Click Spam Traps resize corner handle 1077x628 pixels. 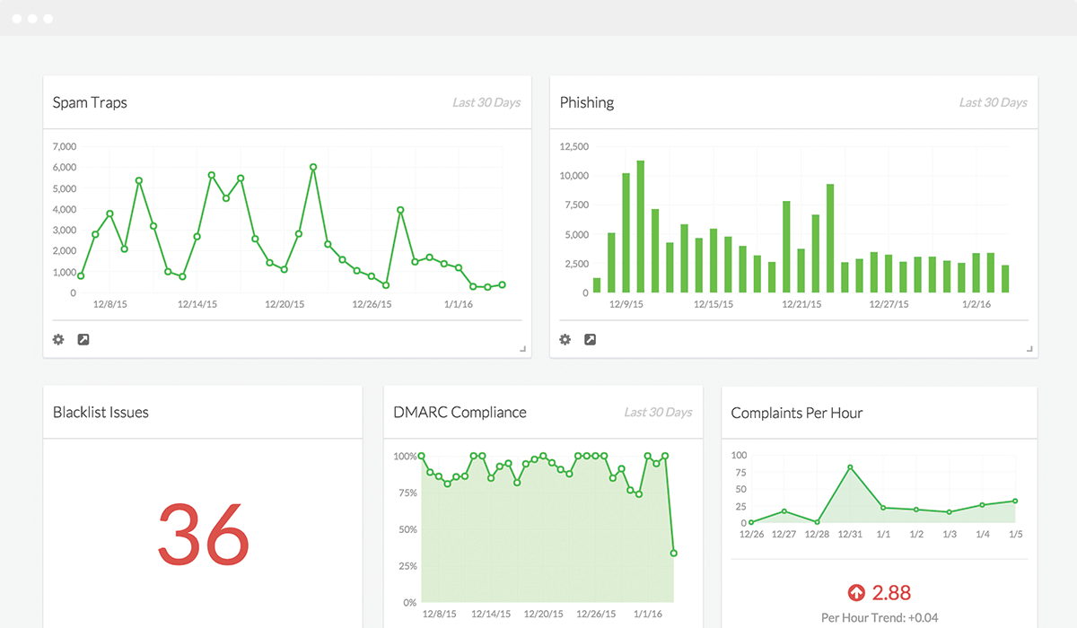coord(523,349)
